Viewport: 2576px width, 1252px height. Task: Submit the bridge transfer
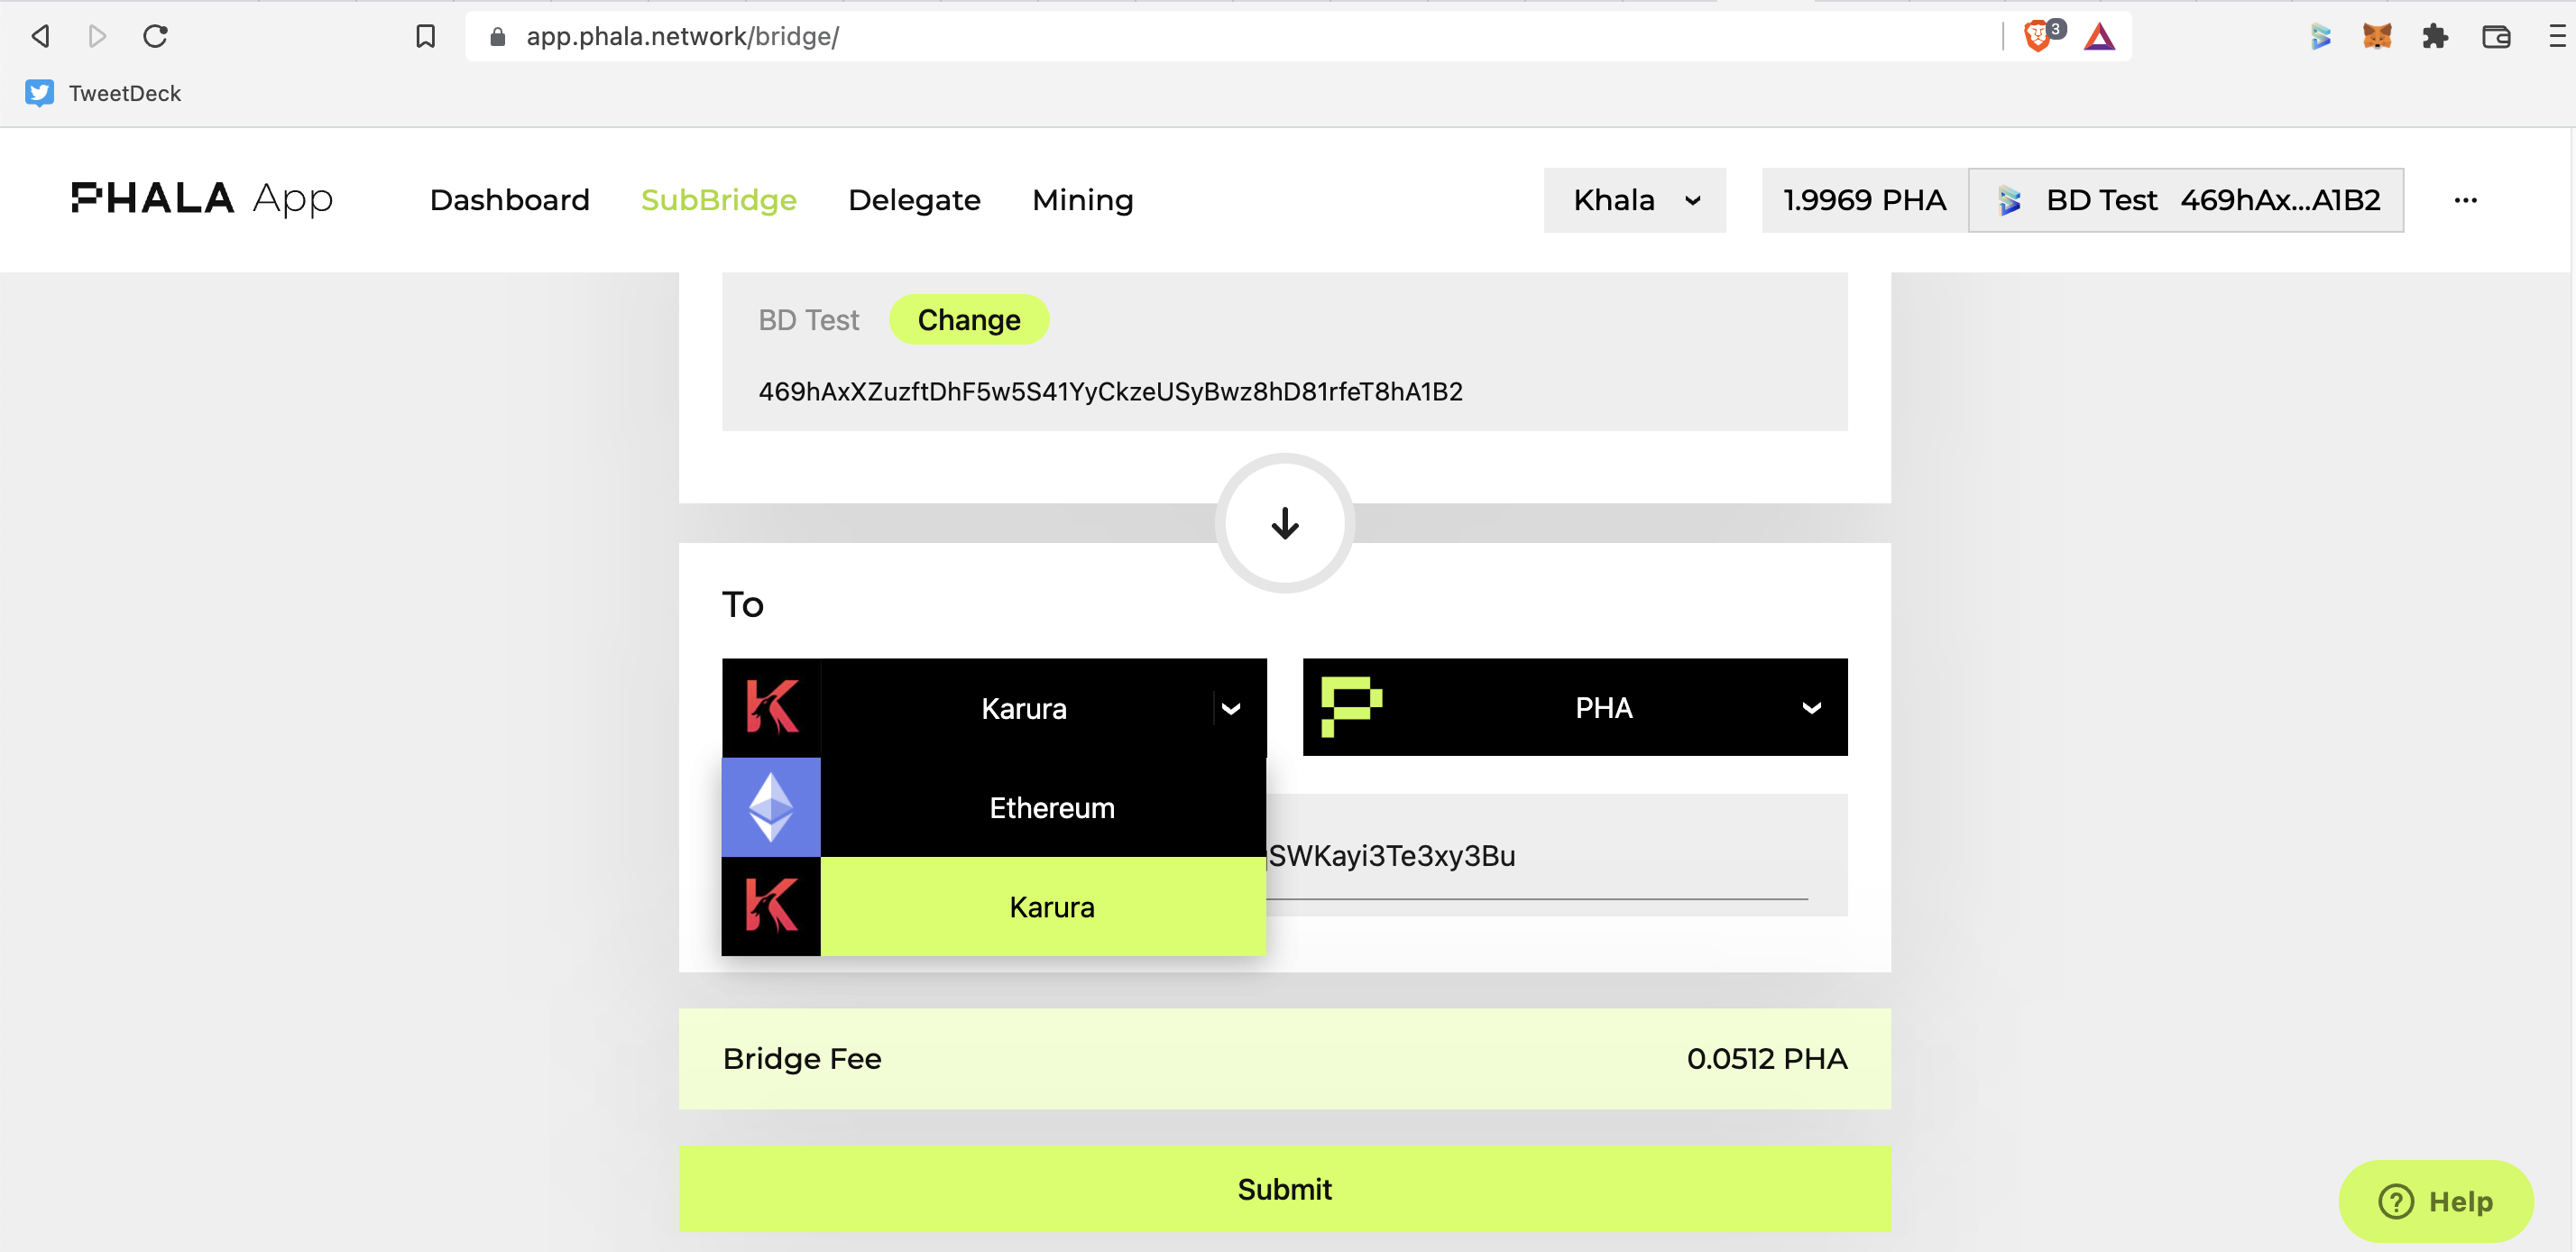[x=1285, y=1188]
